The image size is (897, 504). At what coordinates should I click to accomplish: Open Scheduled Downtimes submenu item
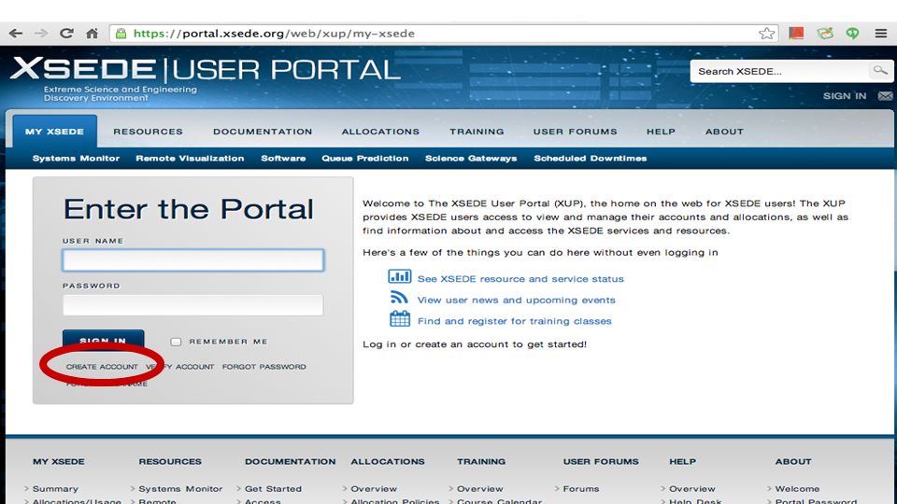[591, 159]
